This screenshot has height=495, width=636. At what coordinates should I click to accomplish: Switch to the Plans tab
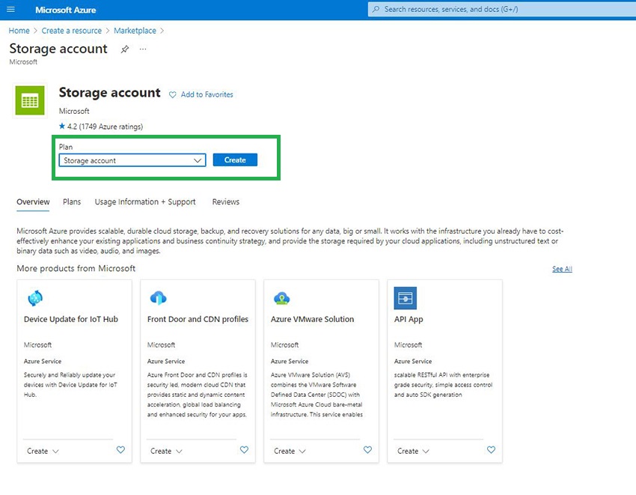[72, 202]
